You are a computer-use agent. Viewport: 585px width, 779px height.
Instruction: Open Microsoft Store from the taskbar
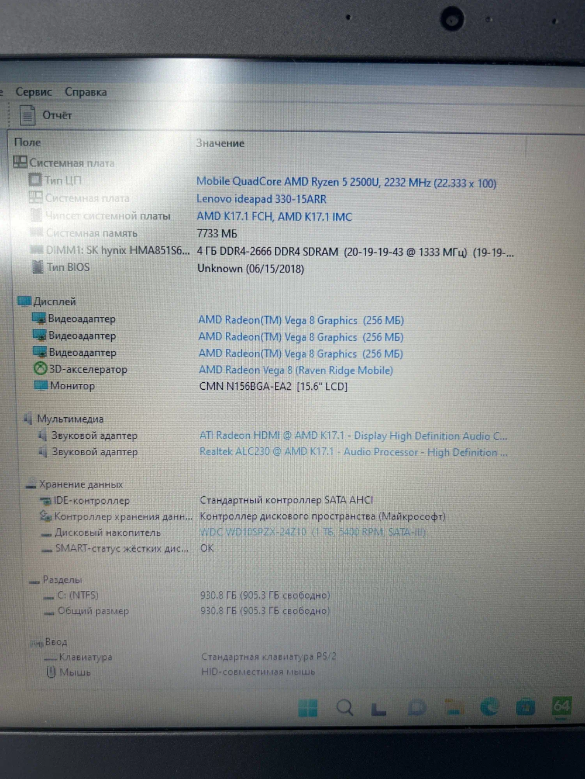click(x=526, y=707)
